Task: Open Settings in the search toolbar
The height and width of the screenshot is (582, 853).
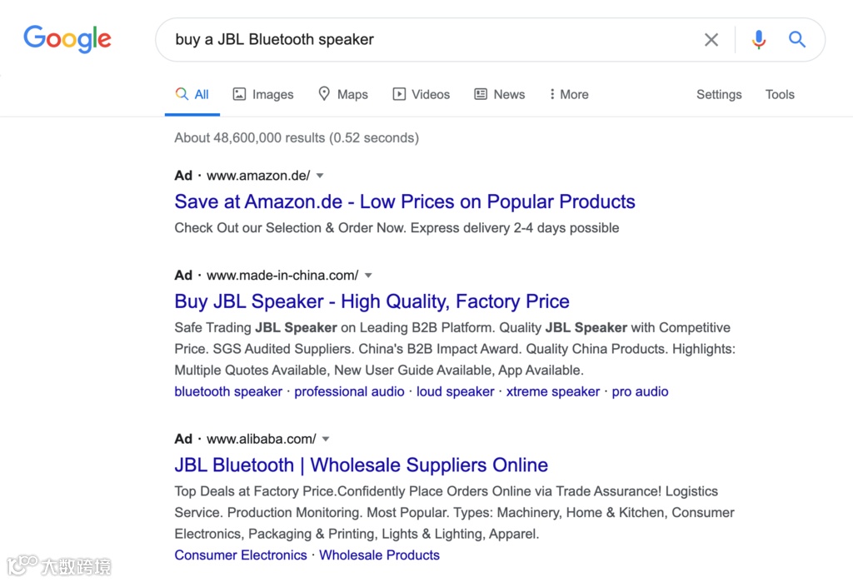Action: tap(719, 94)
